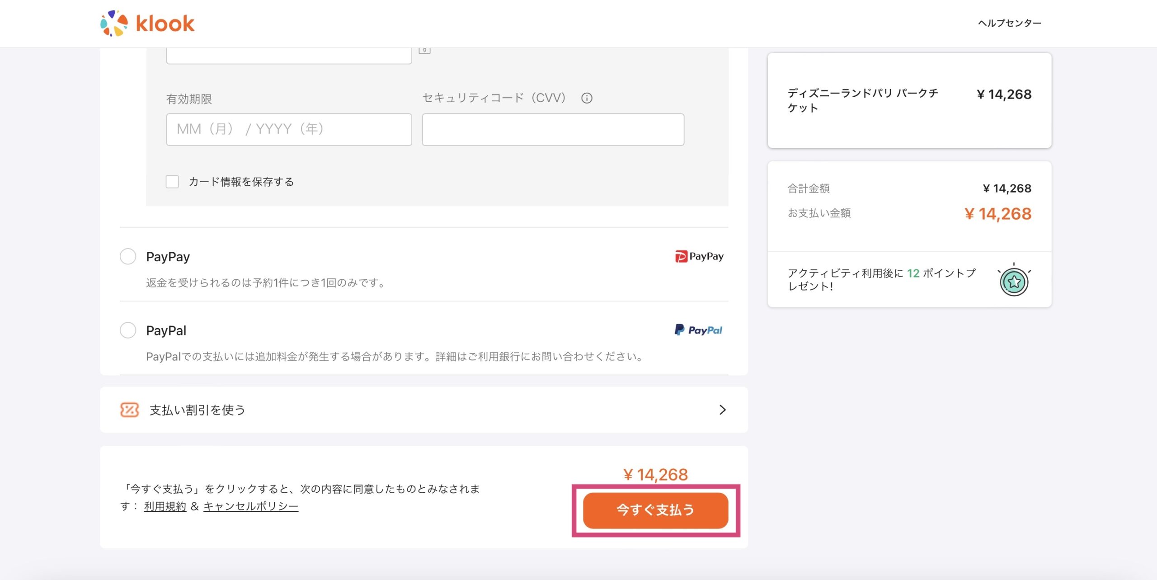This screenshot has width=1157, height=580.
Task: Click the discount coupon icon
Action: pyautogui.click(x=129, y=410)
